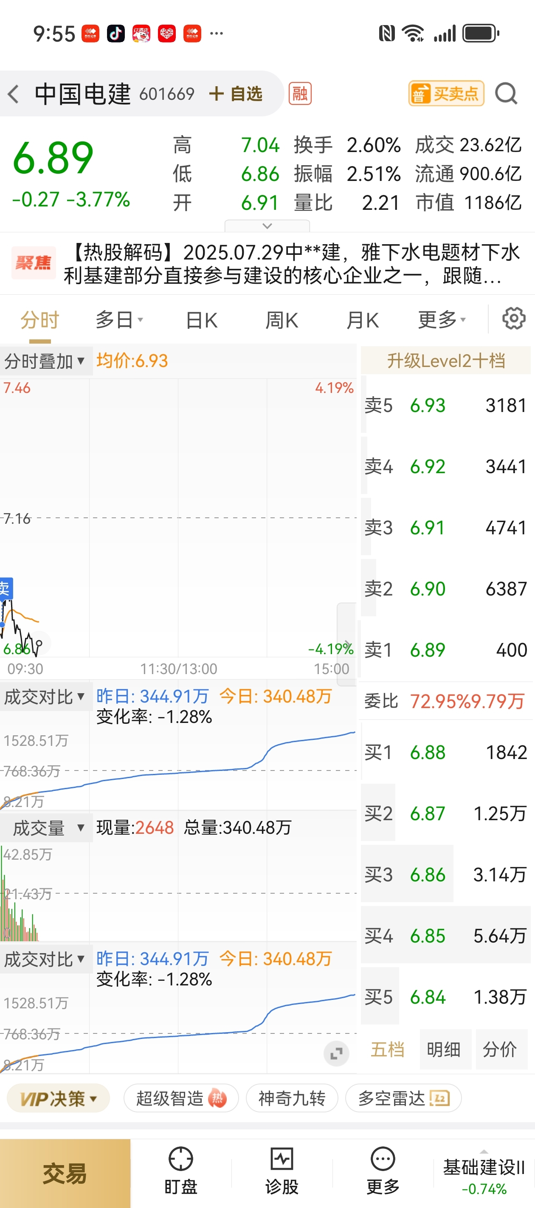
Task: Tap the 市值 1186亿 value
Action: point(493,203)
